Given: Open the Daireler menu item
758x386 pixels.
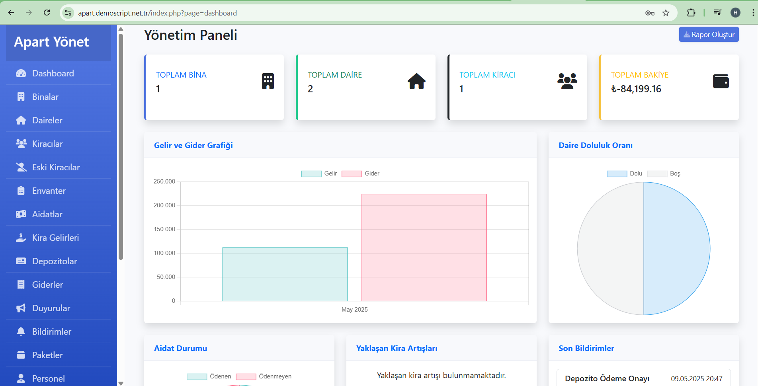Looking at the screenshot, I should click(x=47, y=121).
